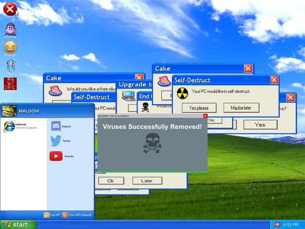Click the Log Off button

(52, 215)
